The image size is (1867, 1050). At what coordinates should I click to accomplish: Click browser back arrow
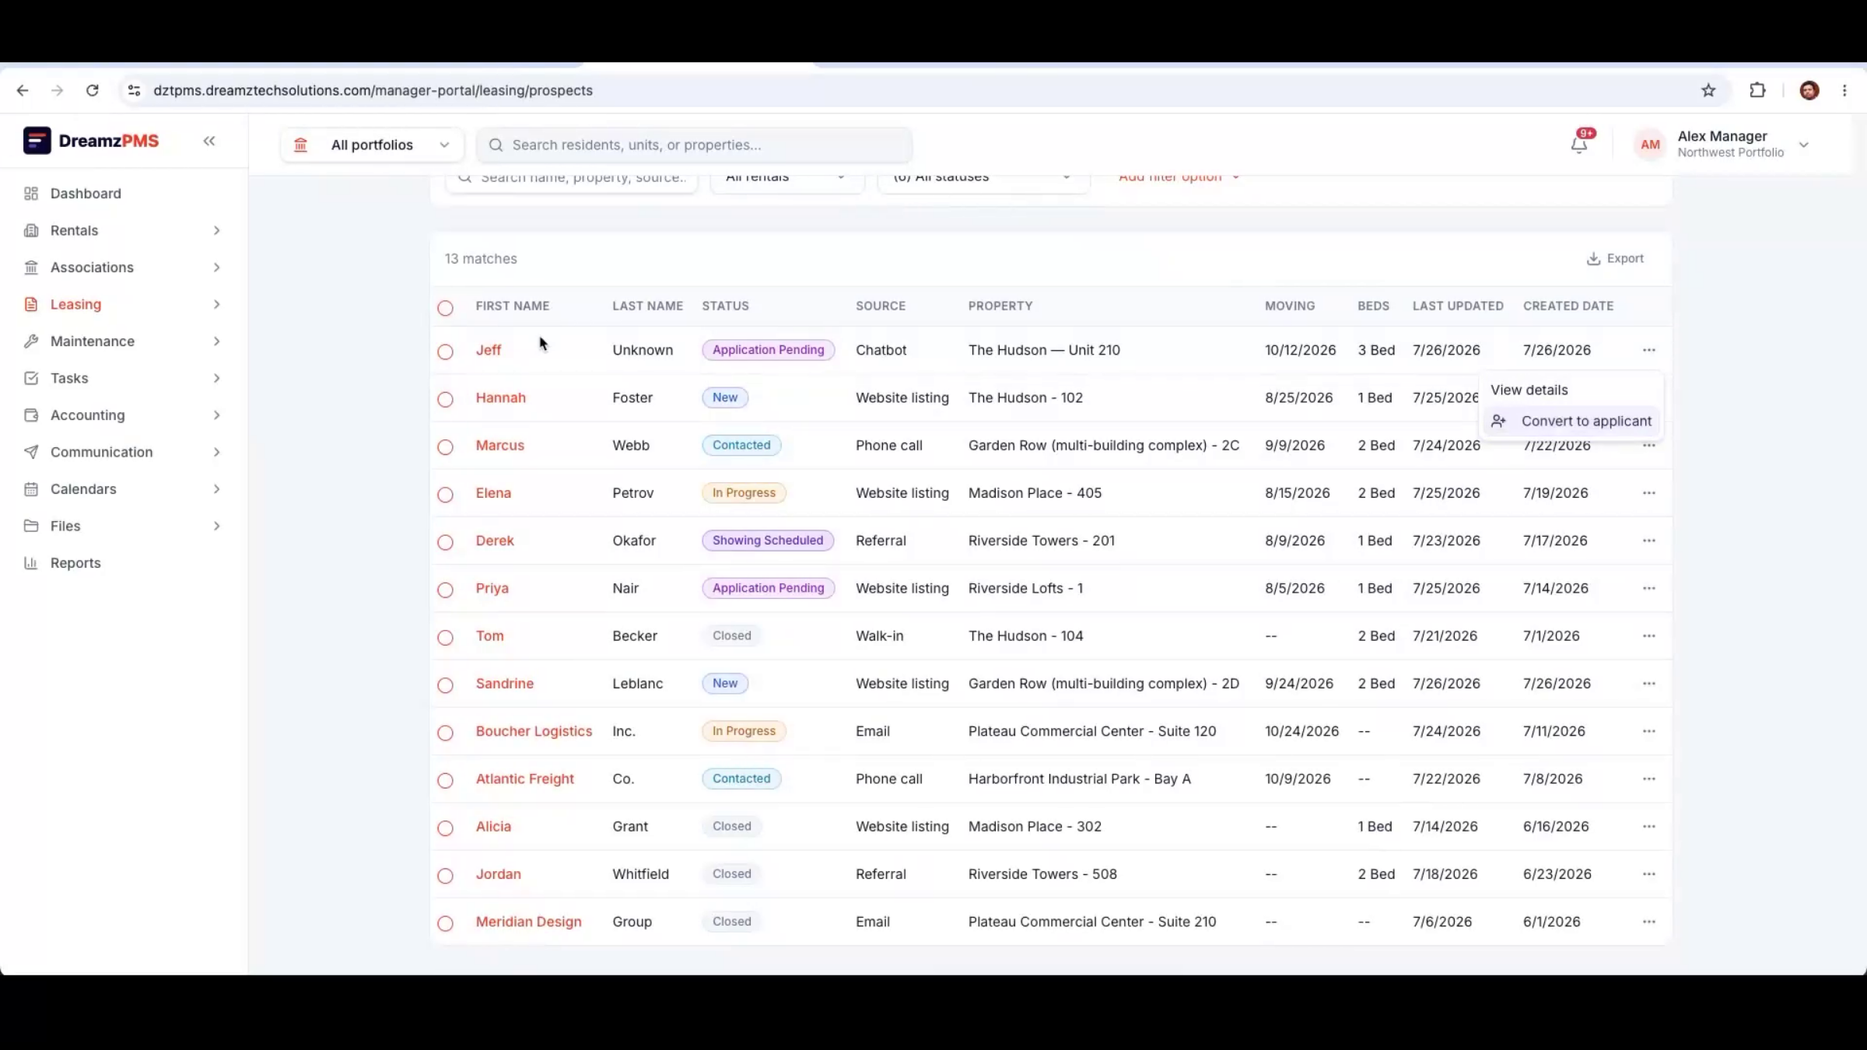click(x=23, y=90)
